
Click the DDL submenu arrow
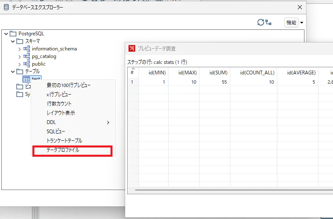pos(108,122)
